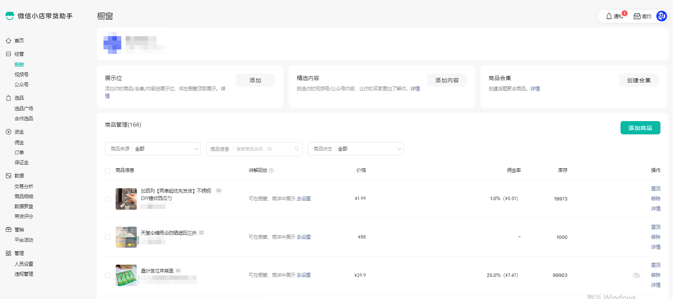Click the notification bell icon
The height and width of the screenshot is (299, 673).
609,16
